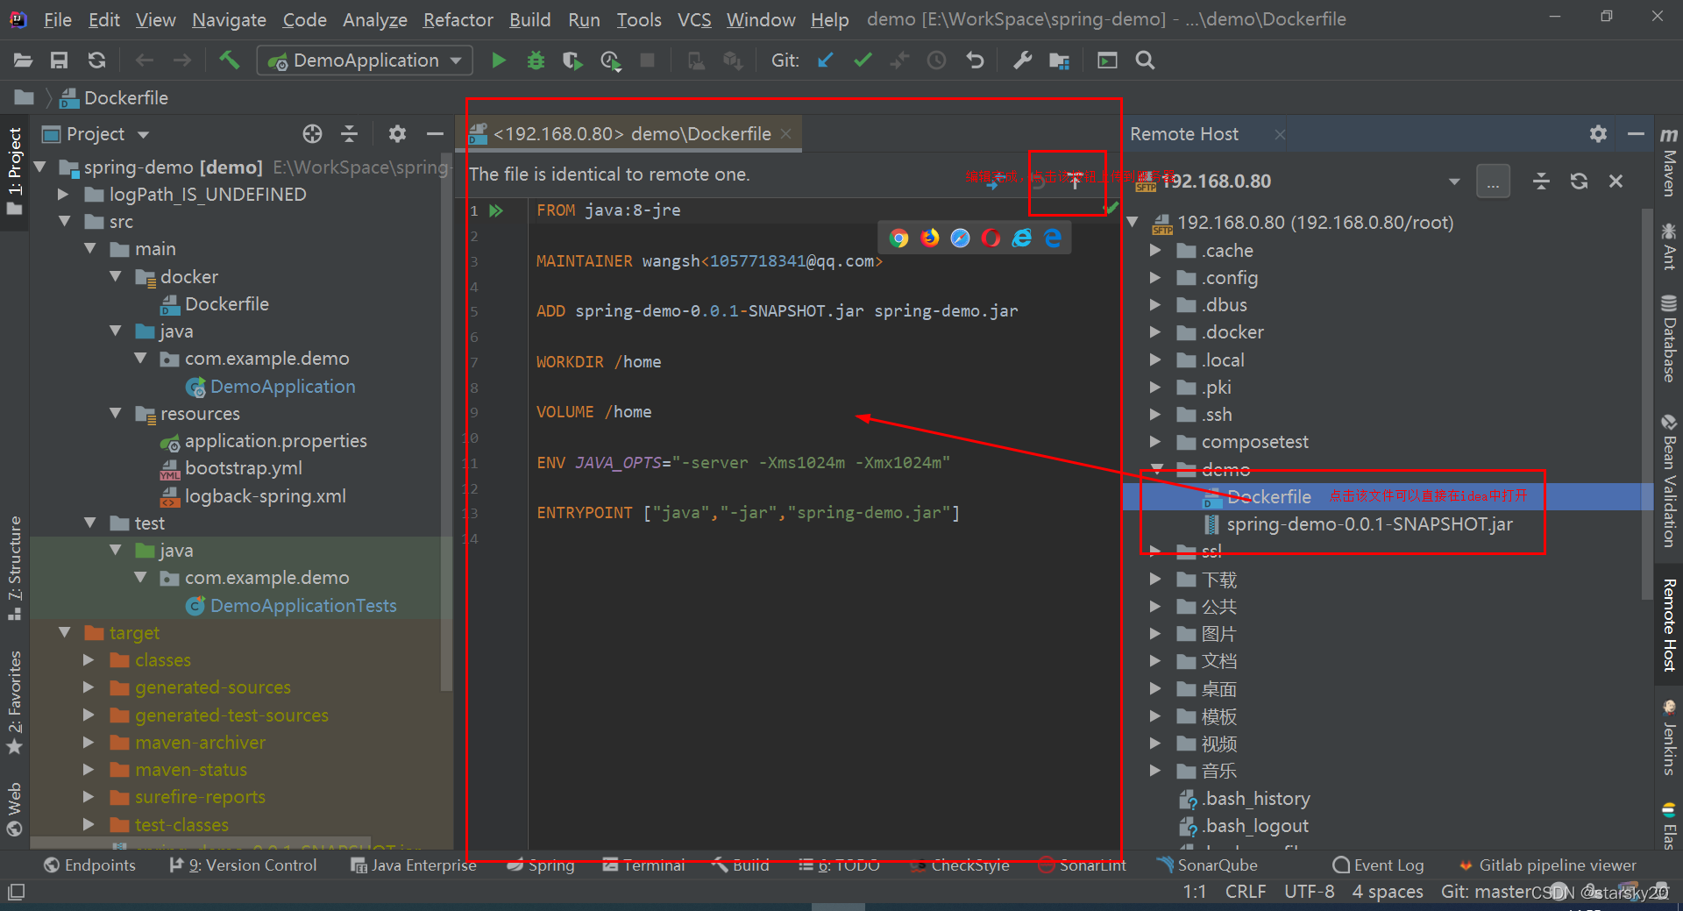
Task: Click the Build project hammer icon
Action: point(229,60)
